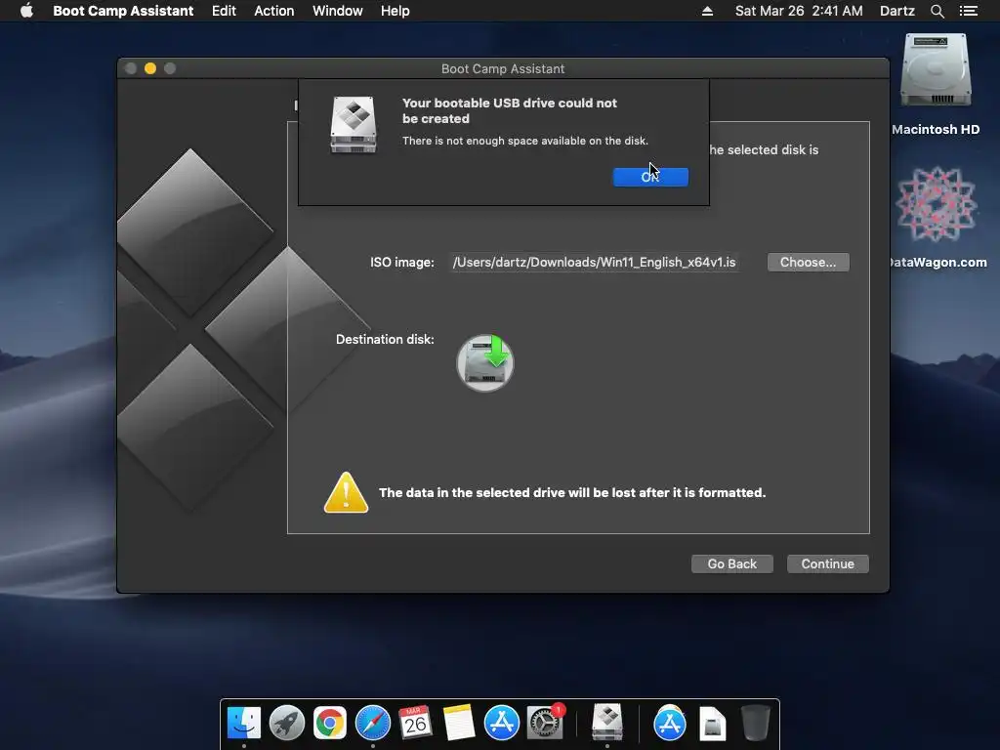
Task: Select the destination disk icon
Action: pos(484,363)
